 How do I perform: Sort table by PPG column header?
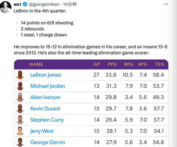coord(112,64)
